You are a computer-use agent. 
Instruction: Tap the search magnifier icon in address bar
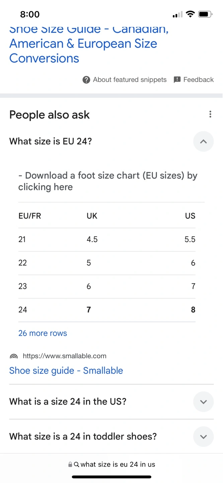[x=76, y=465]
